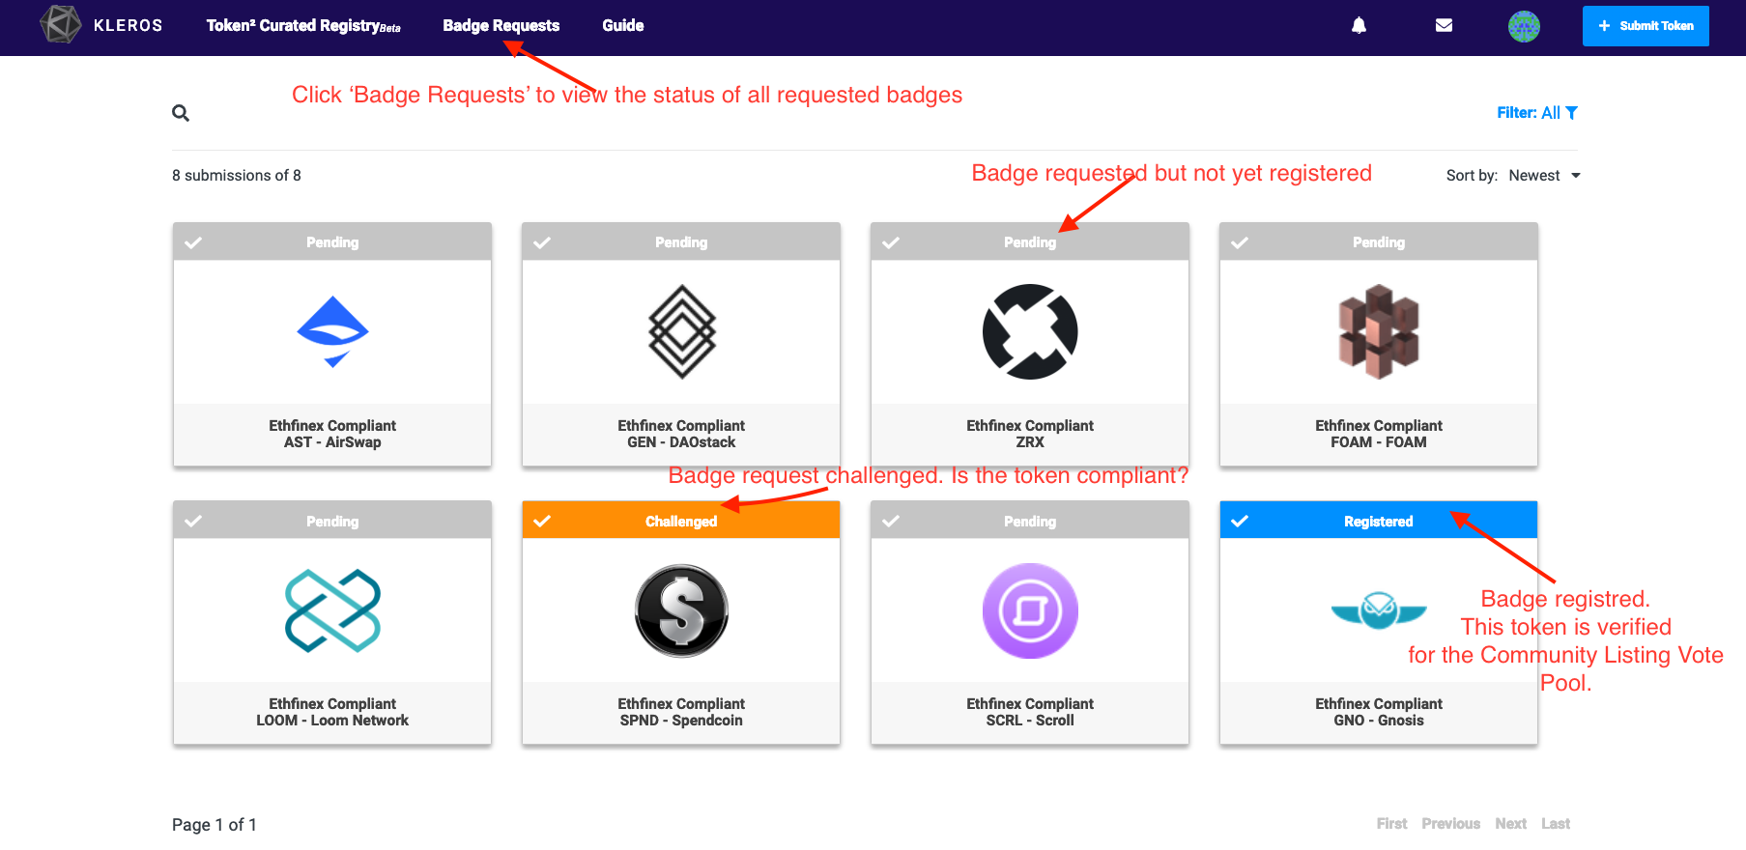This screenshot has width=1746, height=850.
Task: Click the checkmark on the DAOstack card
Action: pos(542,242)
